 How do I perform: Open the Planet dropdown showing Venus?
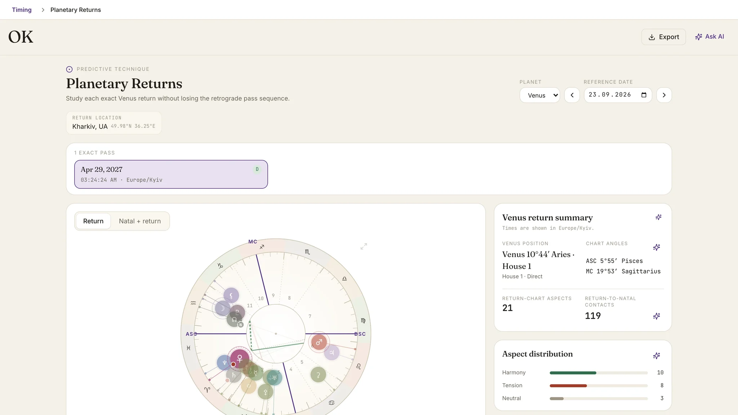click(539, 95)
